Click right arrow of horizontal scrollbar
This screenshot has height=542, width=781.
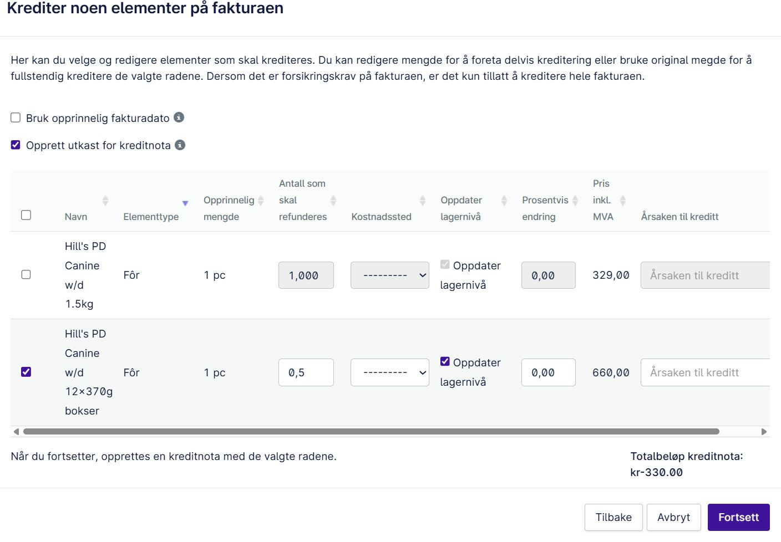(x=764, y=431)
